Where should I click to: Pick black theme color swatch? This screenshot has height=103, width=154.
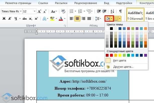tap(111, 28)
